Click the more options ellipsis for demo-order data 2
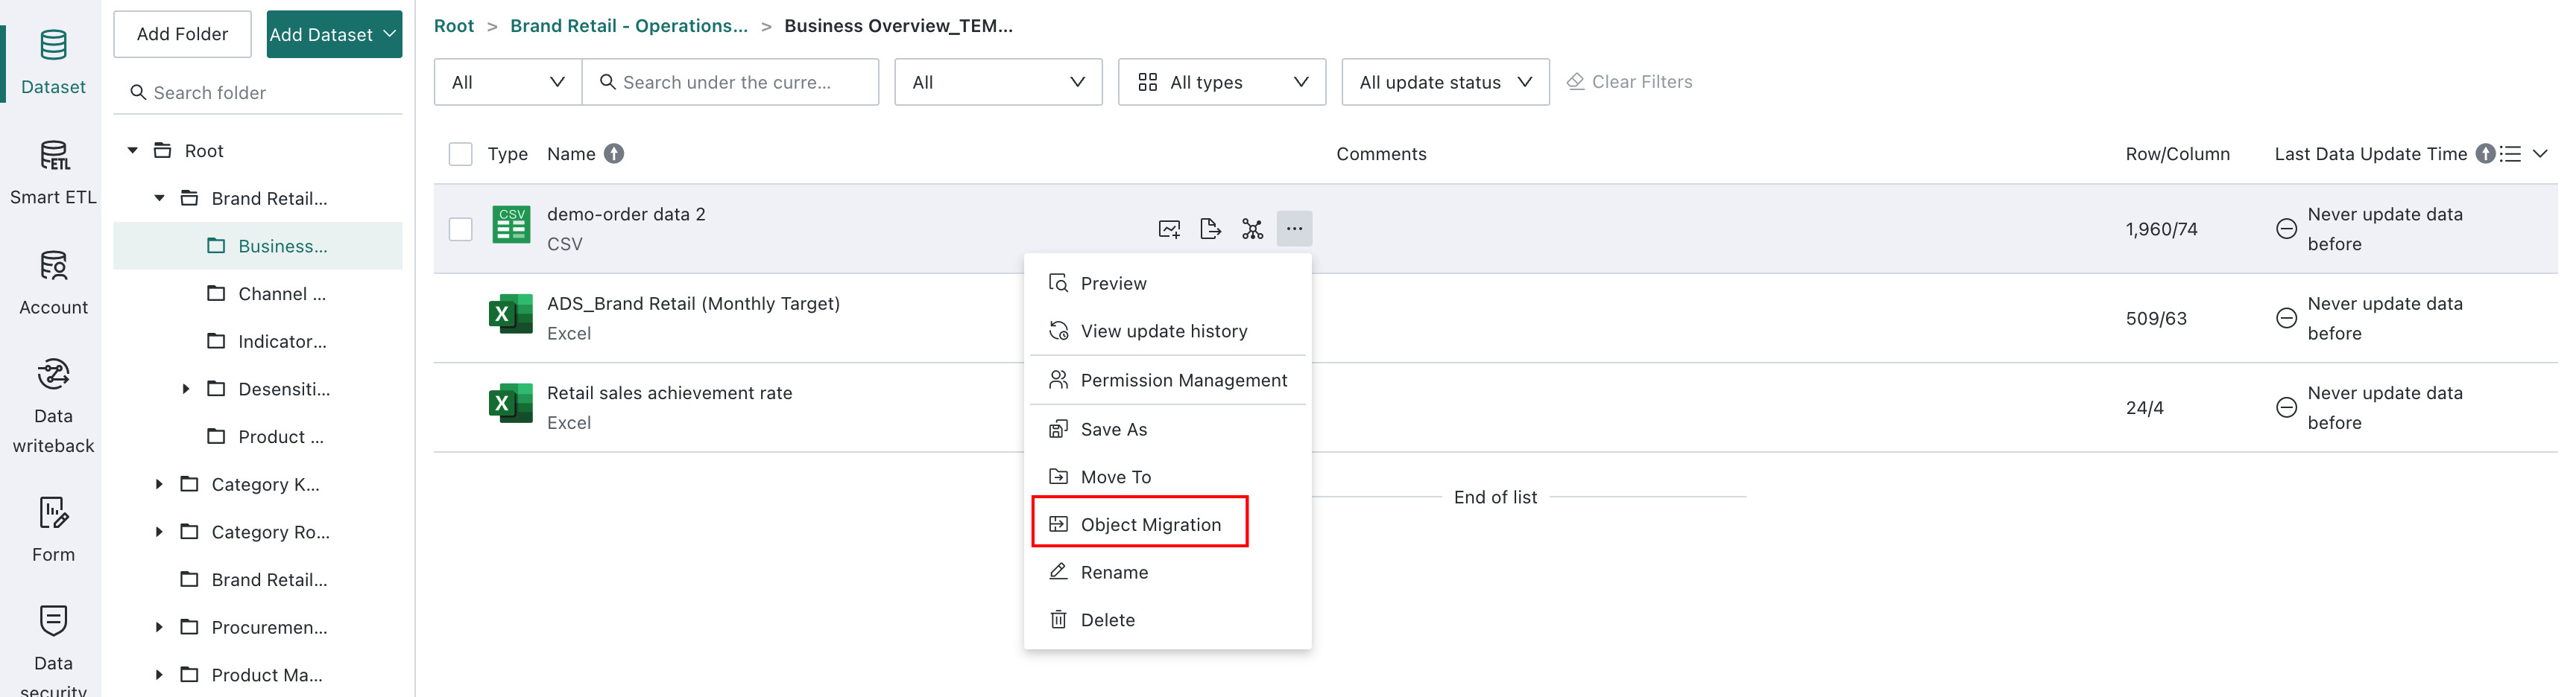This screenshot has height=697, width=2576. (1294, 229)
